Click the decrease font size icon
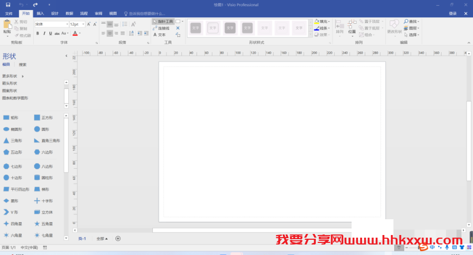This screenshot has height=255, width=473. point(95,24)
